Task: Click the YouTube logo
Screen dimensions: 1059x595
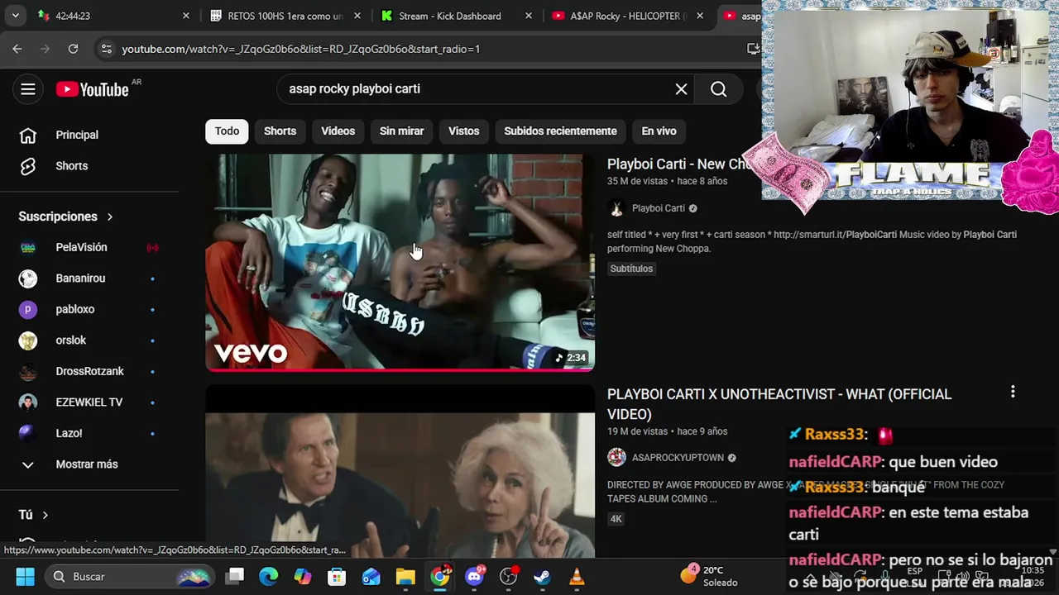Action: pos(93,89)
